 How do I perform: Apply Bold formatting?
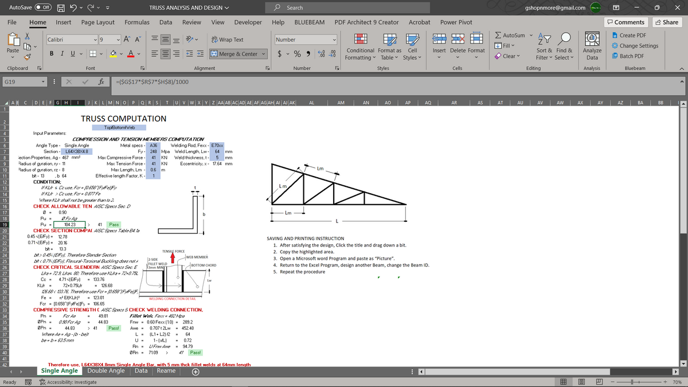click(x=51, y=54)
